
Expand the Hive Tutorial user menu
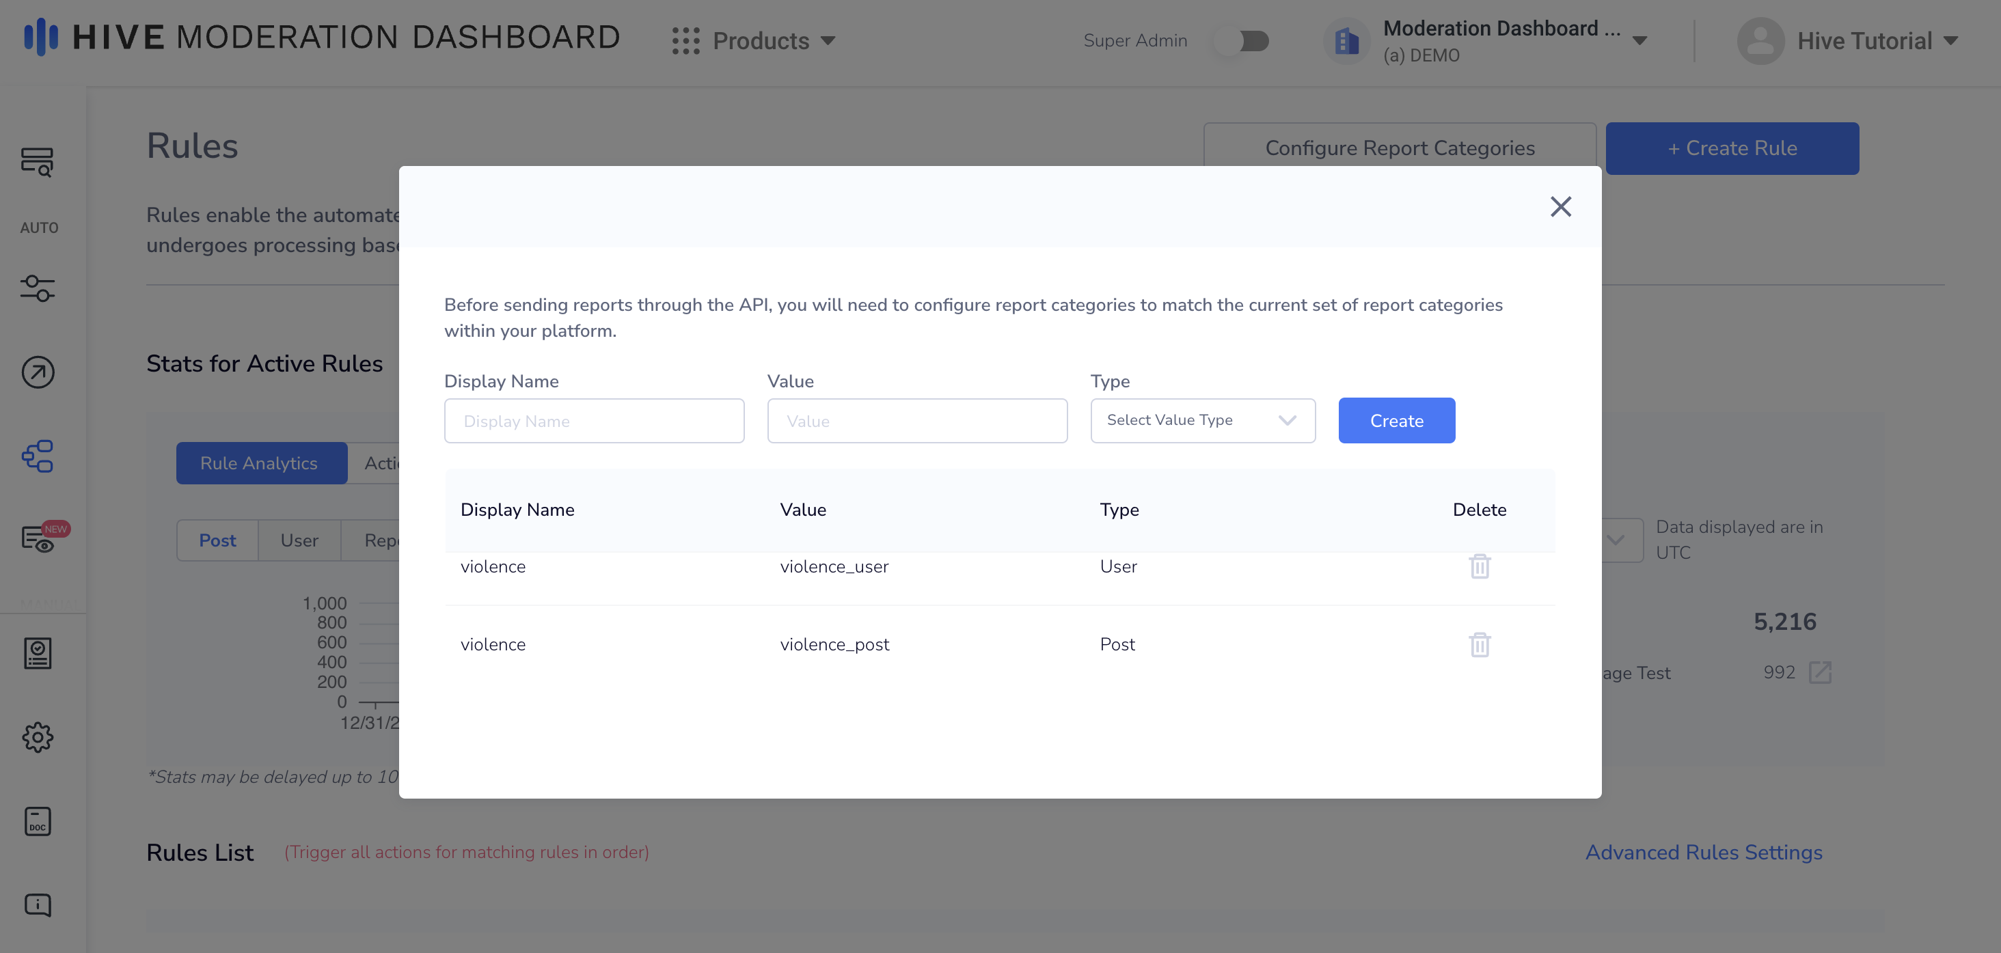pos(1849,40)
